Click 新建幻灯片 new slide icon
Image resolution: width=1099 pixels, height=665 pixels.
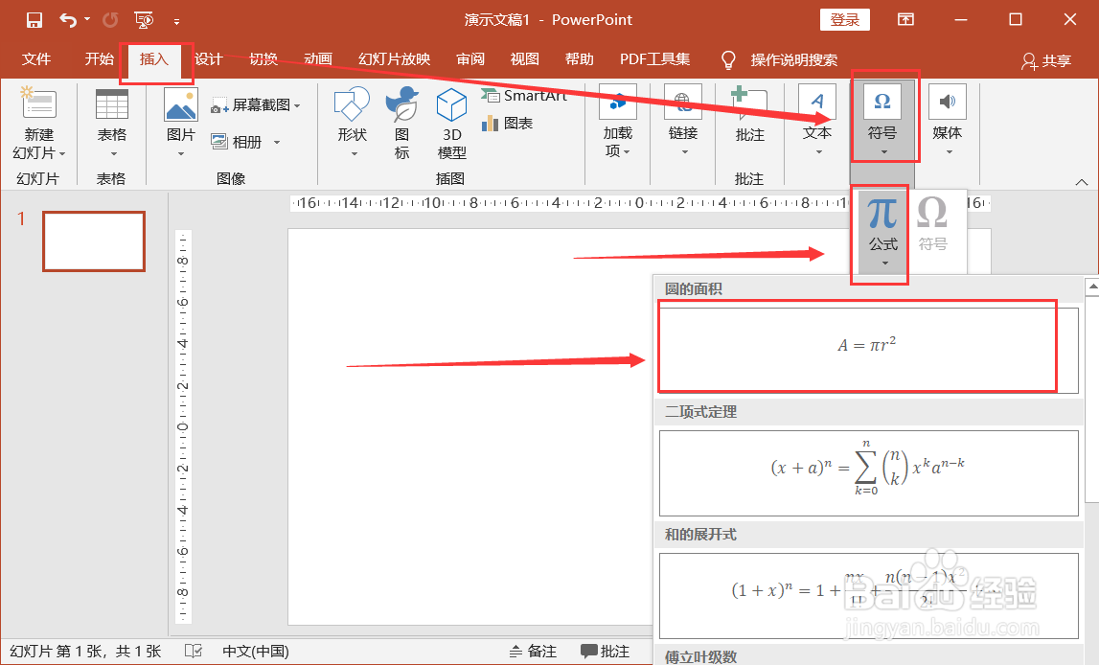(x=39, y=105)
